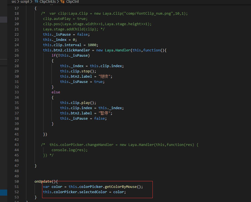Click line number 50 in the gutter
Image resolution: width=251 pixels, height=202 pixels.
[x=17, y=181]
